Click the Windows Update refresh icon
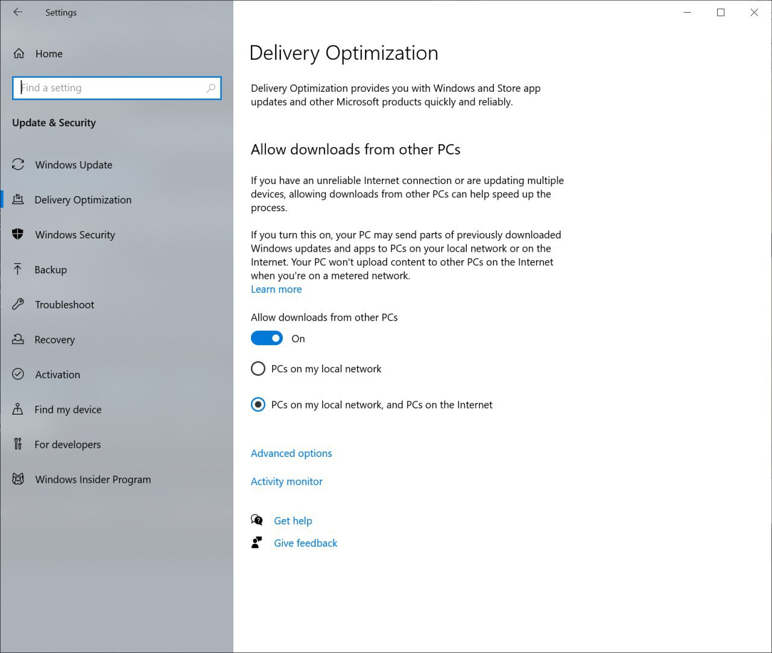Viewport: 772px width, 653px height. click(18, 164)
